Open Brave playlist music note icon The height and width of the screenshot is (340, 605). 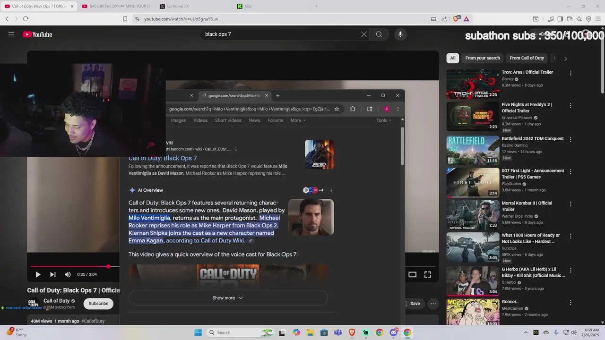(551, 19)
